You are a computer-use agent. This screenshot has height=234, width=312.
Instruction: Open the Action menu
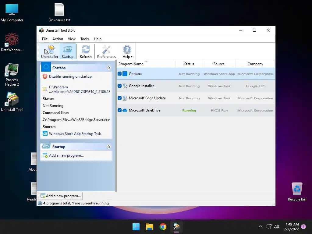point(58,39)
